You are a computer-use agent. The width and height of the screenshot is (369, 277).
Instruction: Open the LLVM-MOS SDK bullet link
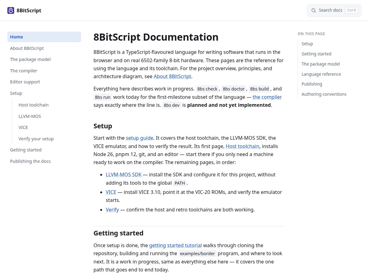pyautogui.click(x=124, y=175)
